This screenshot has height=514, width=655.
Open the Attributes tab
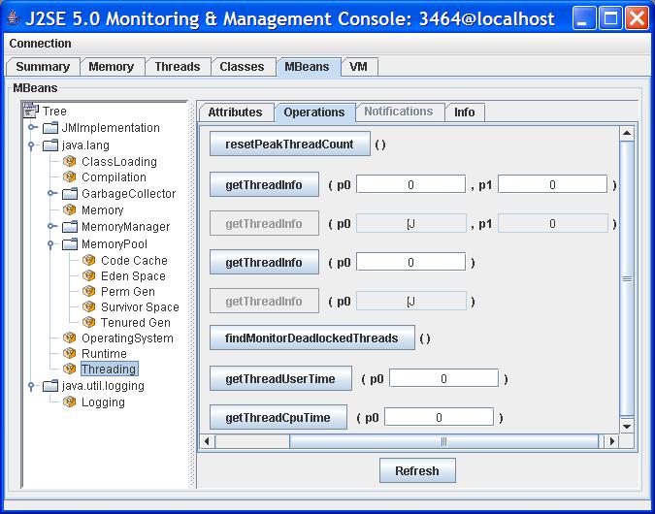point(235,112)
